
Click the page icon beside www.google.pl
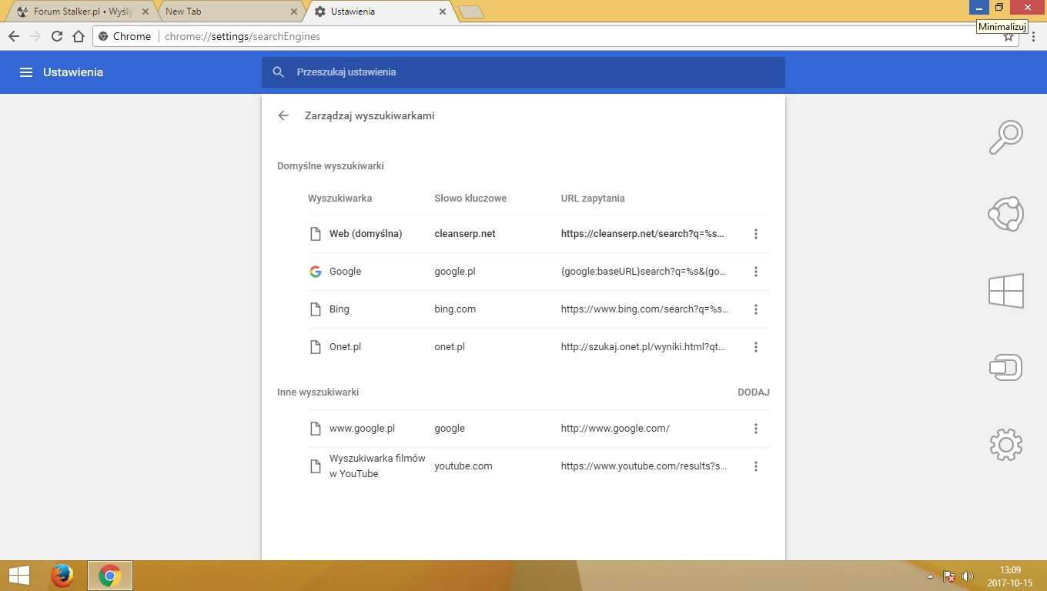(315, 429)
